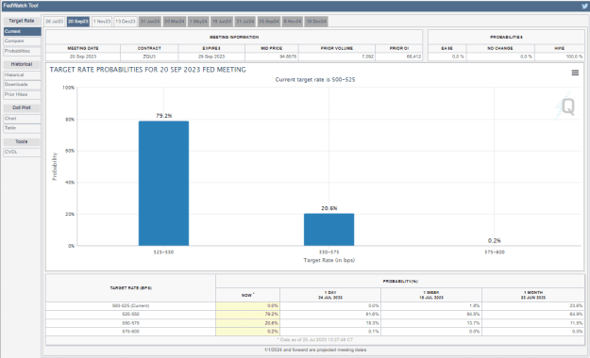Open the 31 Jan24 meeting tab
Viewport: 590px width, 358px height.
(x=150, y=22)
